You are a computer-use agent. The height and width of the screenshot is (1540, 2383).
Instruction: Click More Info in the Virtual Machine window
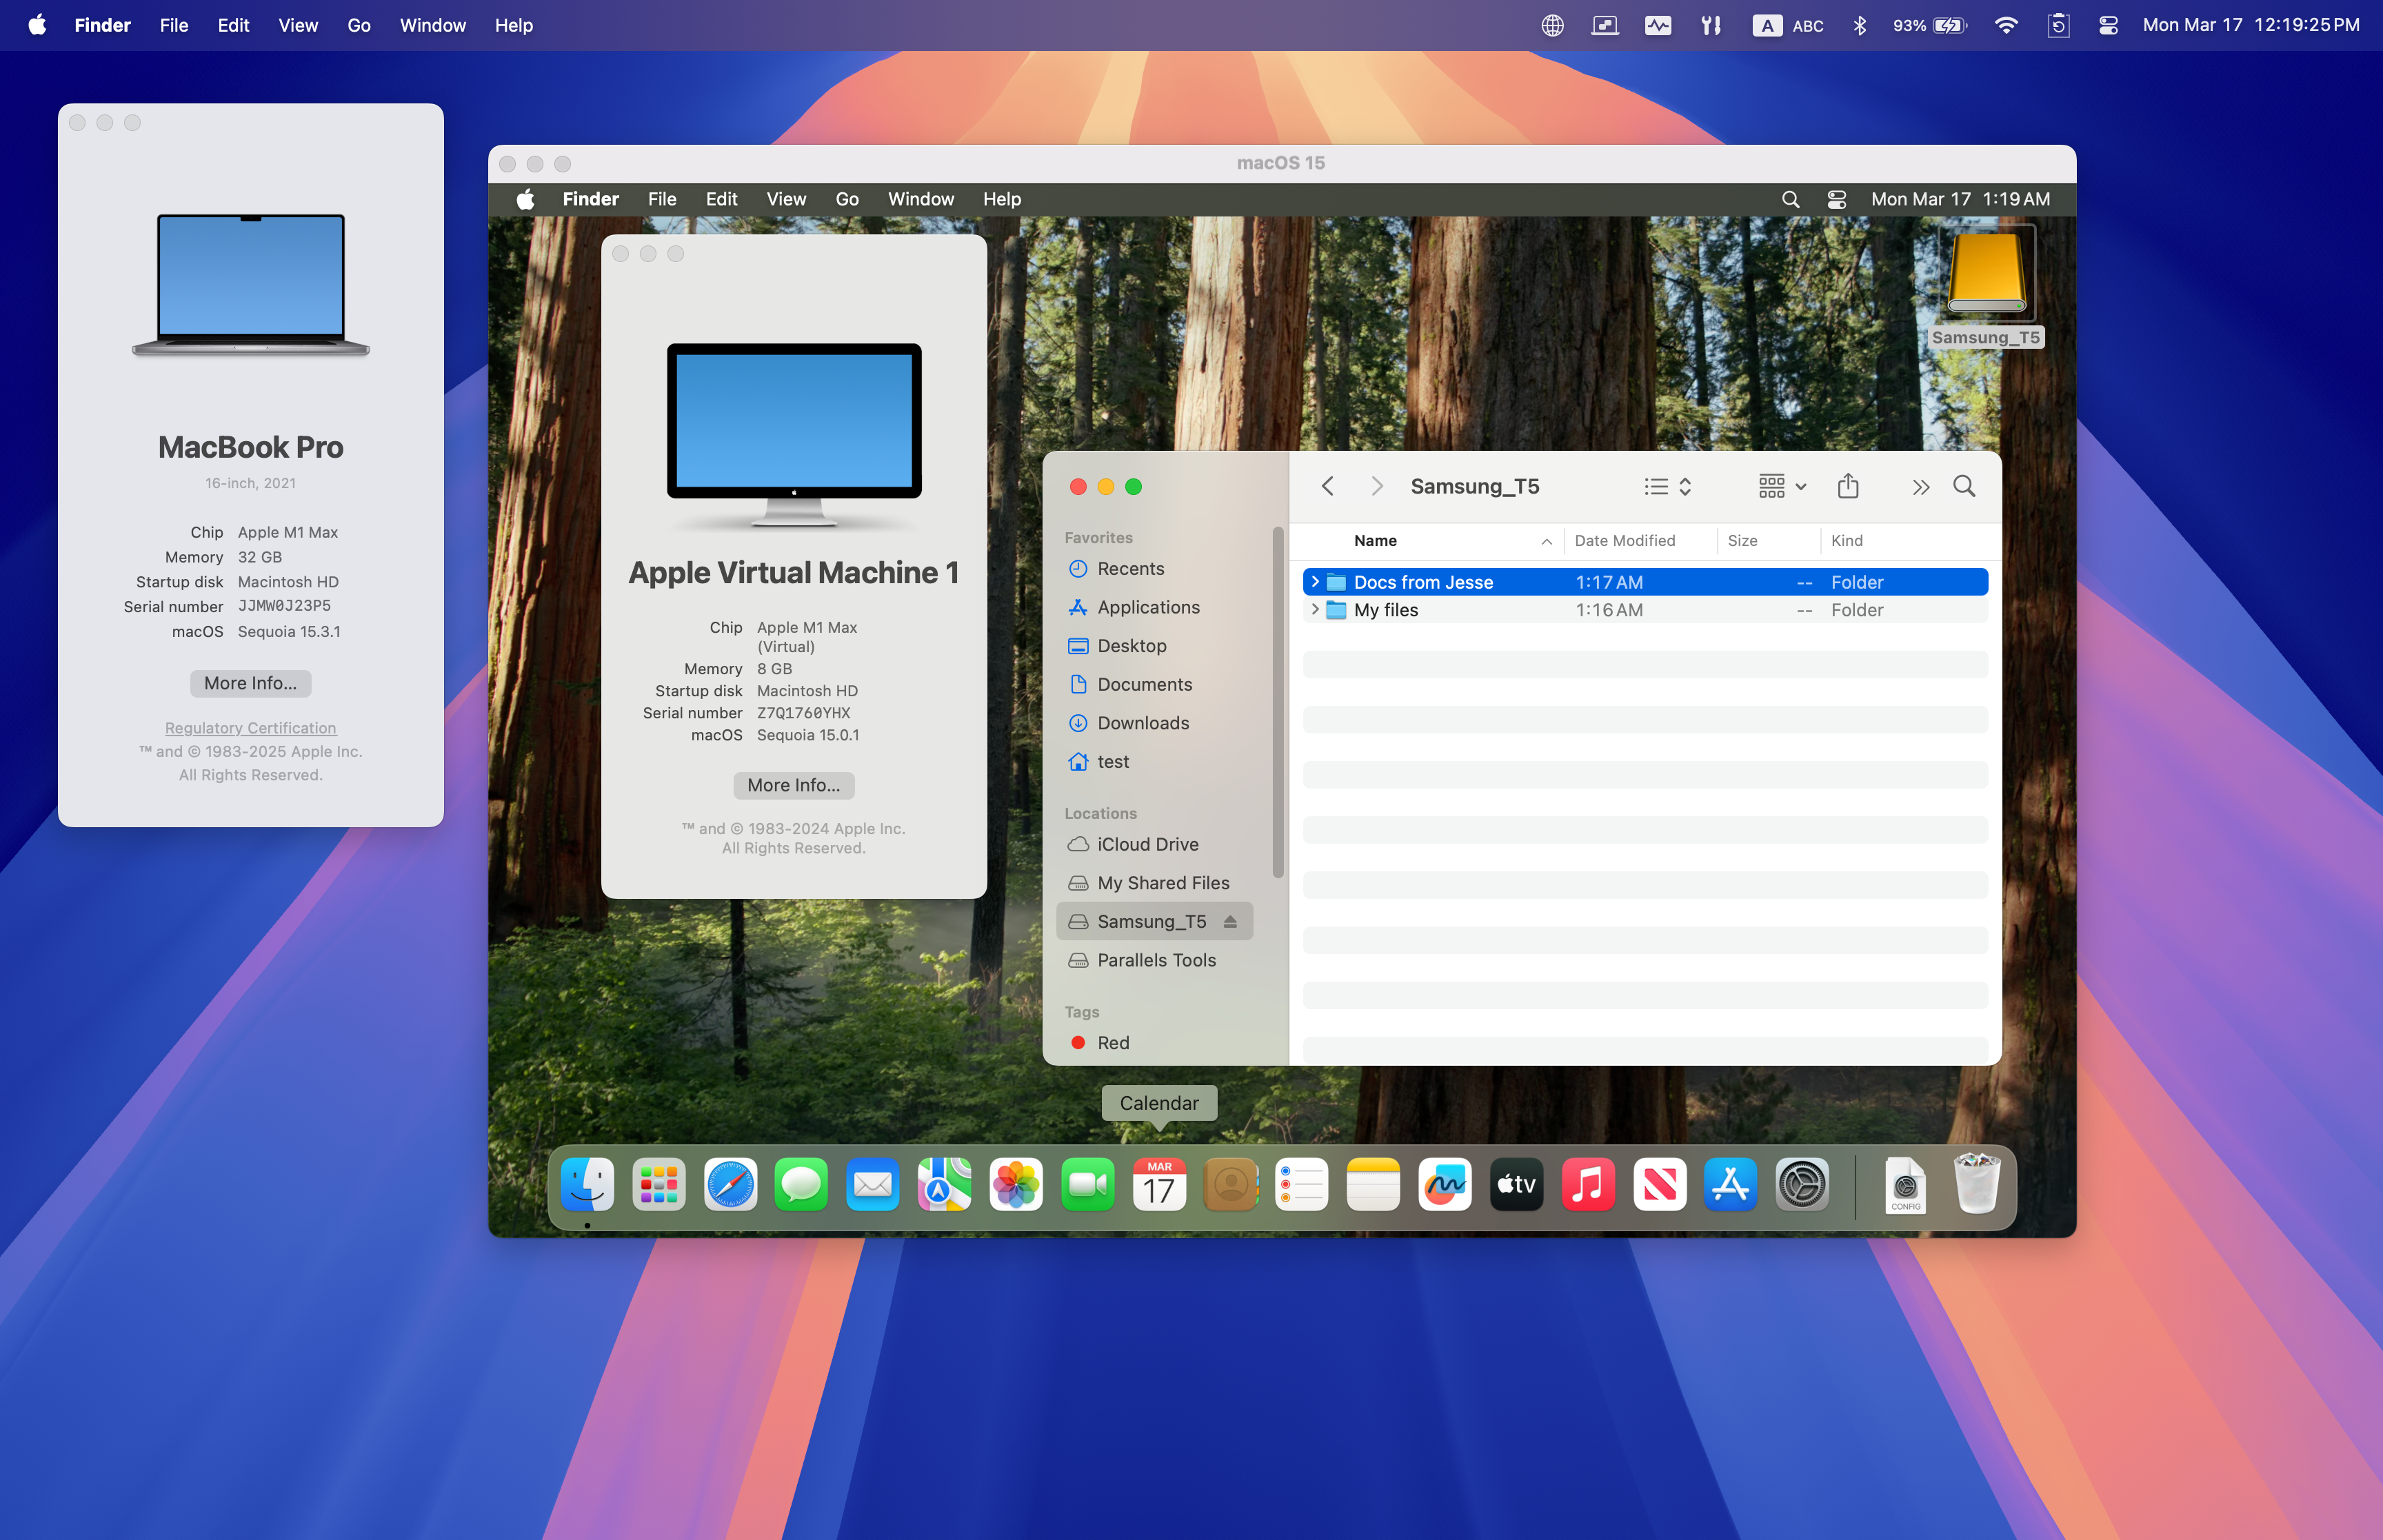793,785
